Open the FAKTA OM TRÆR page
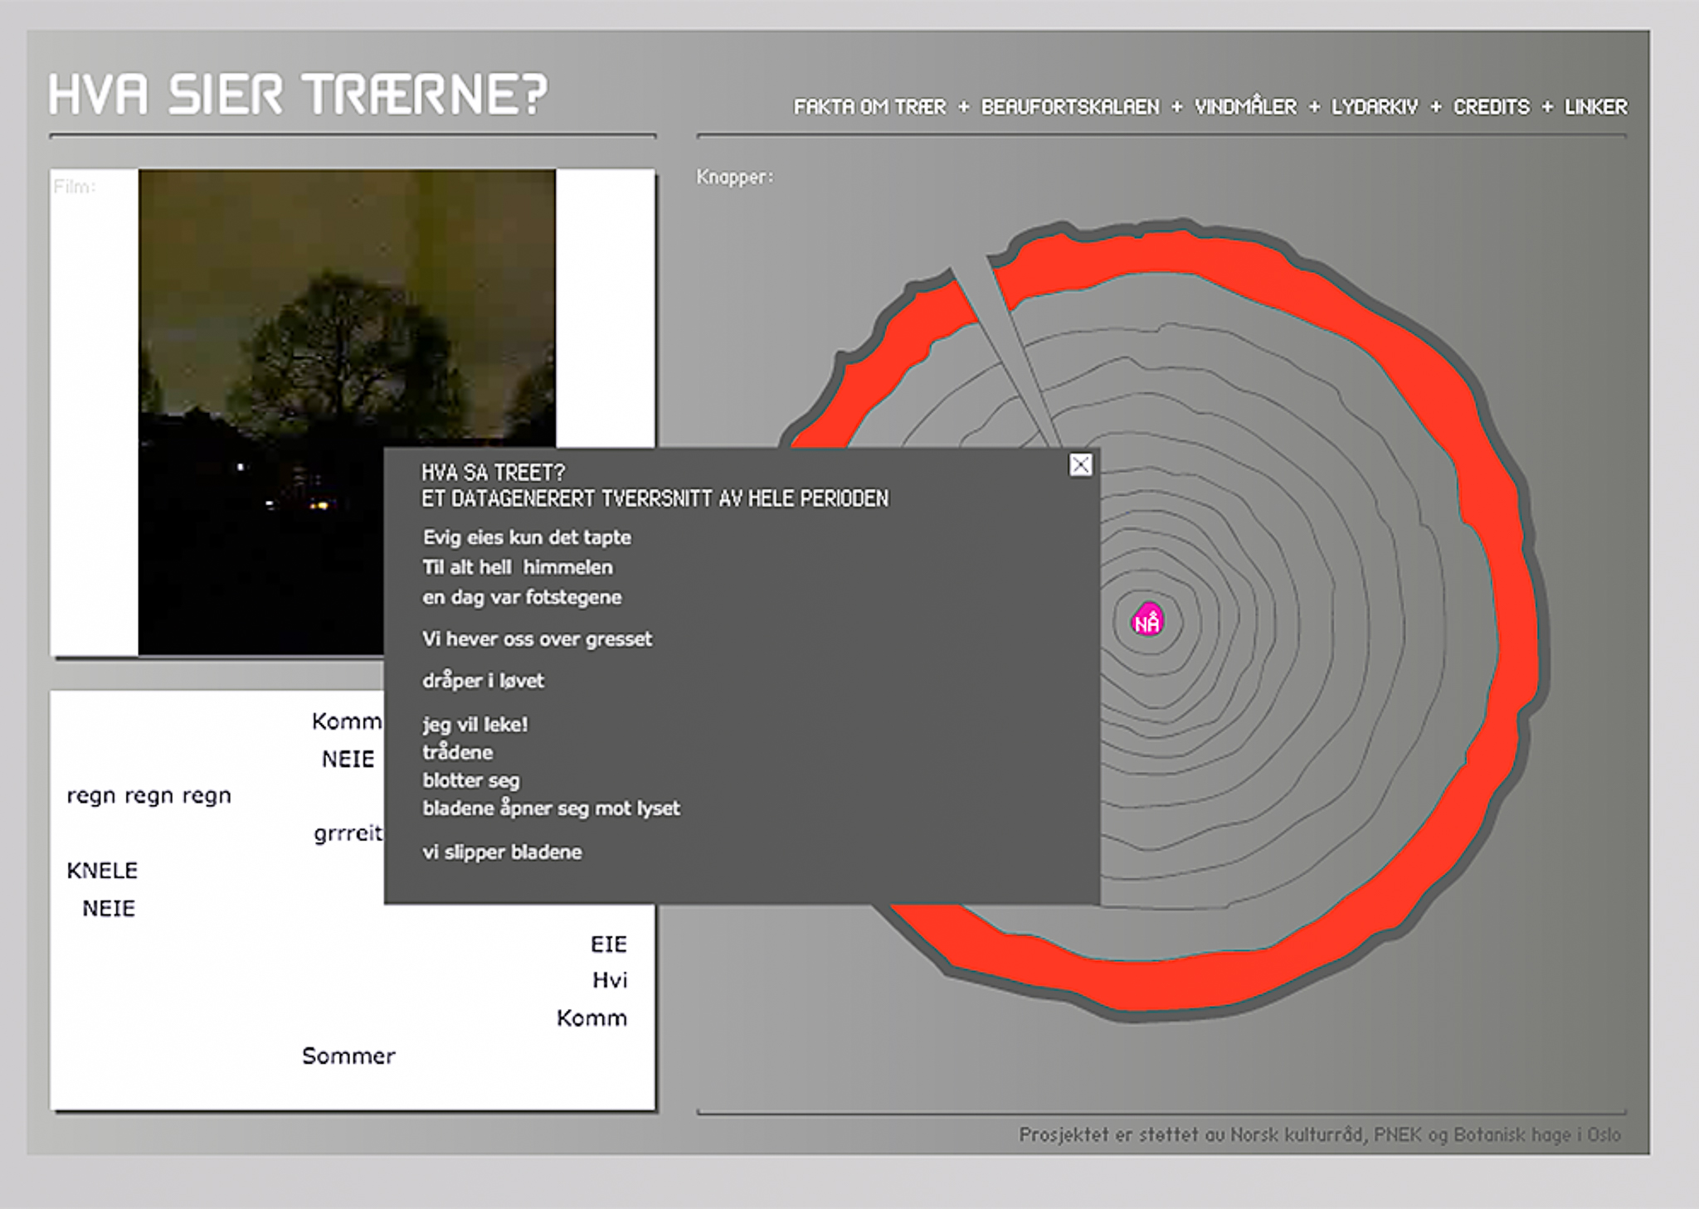Viewport: 1699px width, 1209px height. click(x=869, y=107)
